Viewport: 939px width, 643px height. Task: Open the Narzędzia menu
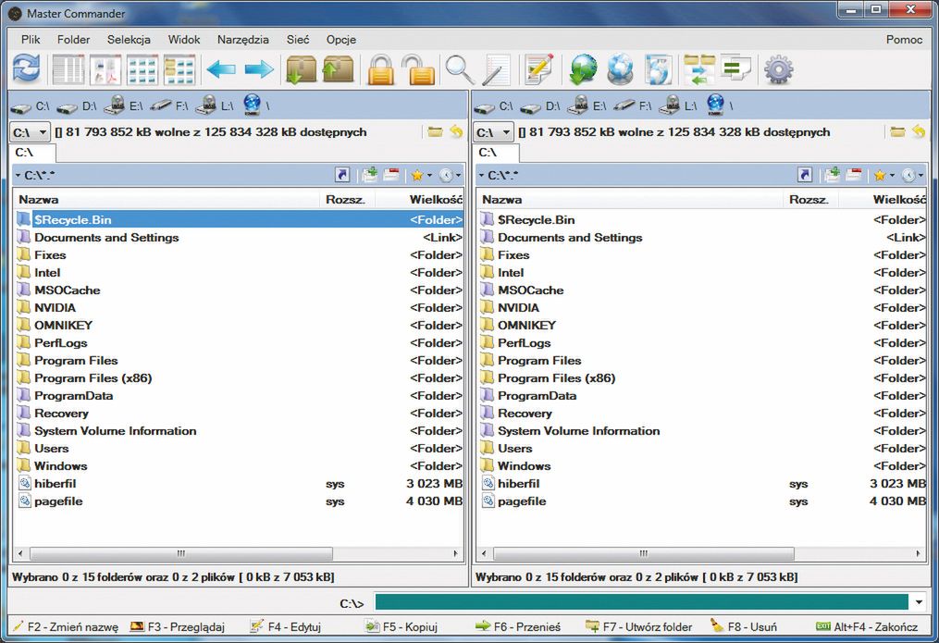pos(243,40)
